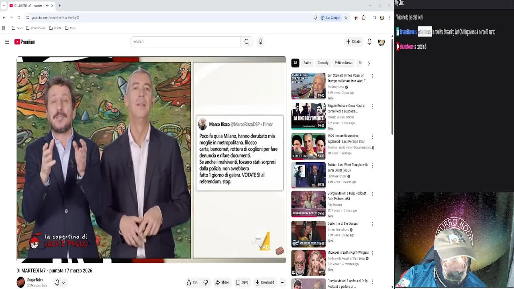514x289 pixels.
Task: Open the tab search dropdown arrow
Action: (4, 6)
